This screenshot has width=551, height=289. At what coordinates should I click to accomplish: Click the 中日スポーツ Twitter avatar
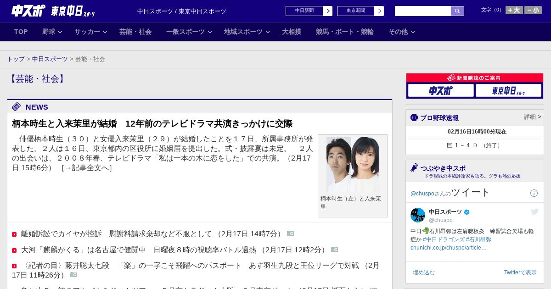point(418,215)
